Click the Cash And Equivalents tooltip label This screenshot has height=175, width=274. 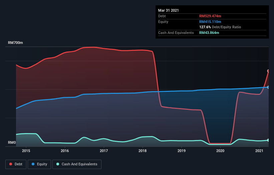(x=176, y=33)
